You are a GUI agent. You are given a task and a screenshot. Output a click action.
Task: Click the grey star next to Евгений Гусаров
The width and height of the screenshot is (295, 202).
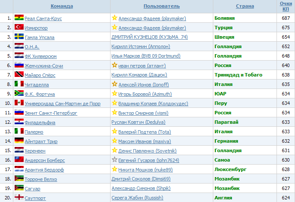click(x=114, y=160)
